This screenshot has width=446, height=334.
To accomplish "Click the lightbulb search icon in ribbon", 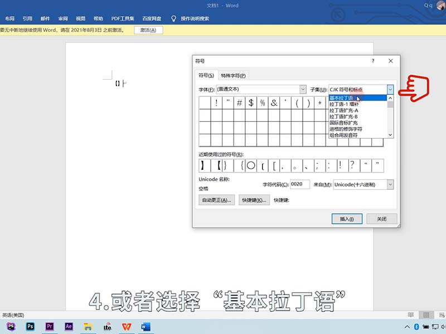I will [x=173, y=19].
